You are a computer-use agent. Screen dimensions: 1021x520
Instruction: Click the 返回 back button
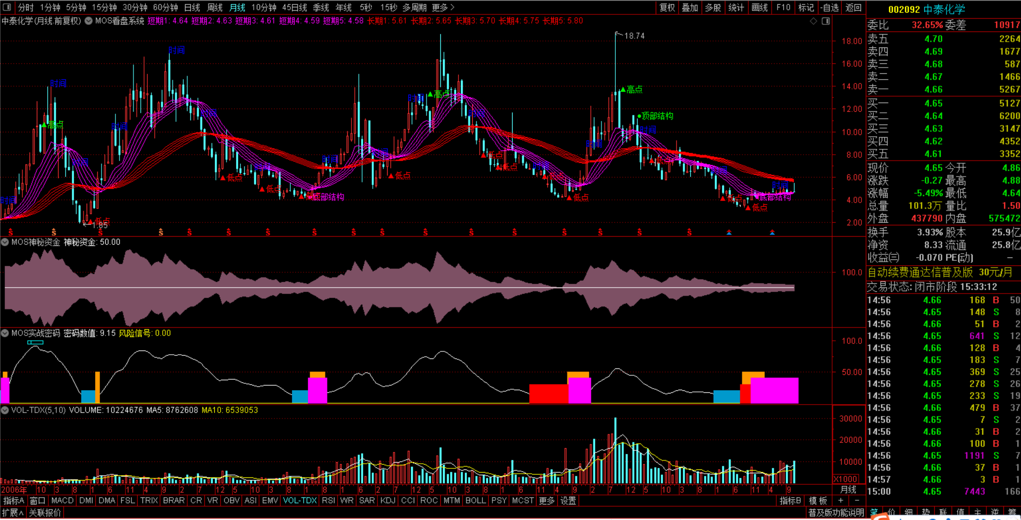click(853, 7)
